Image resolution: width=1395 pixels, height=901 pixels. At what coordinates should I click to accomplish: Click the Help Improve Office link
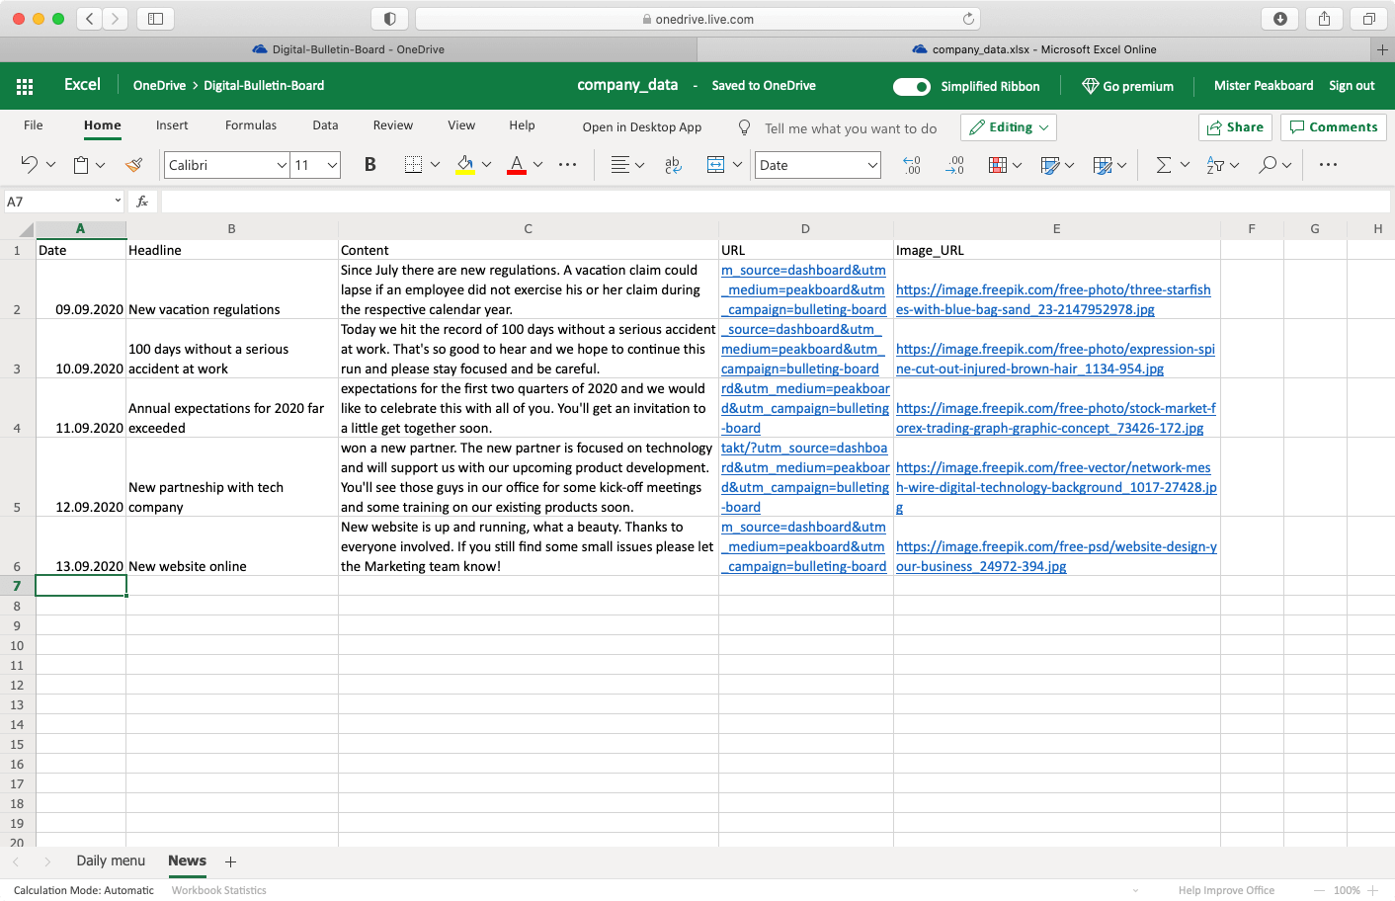[x=1226, y=890]
